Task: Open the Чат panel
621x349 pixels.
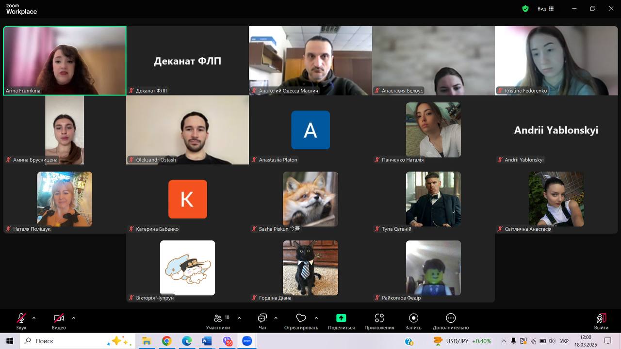Action: point(262,321)
